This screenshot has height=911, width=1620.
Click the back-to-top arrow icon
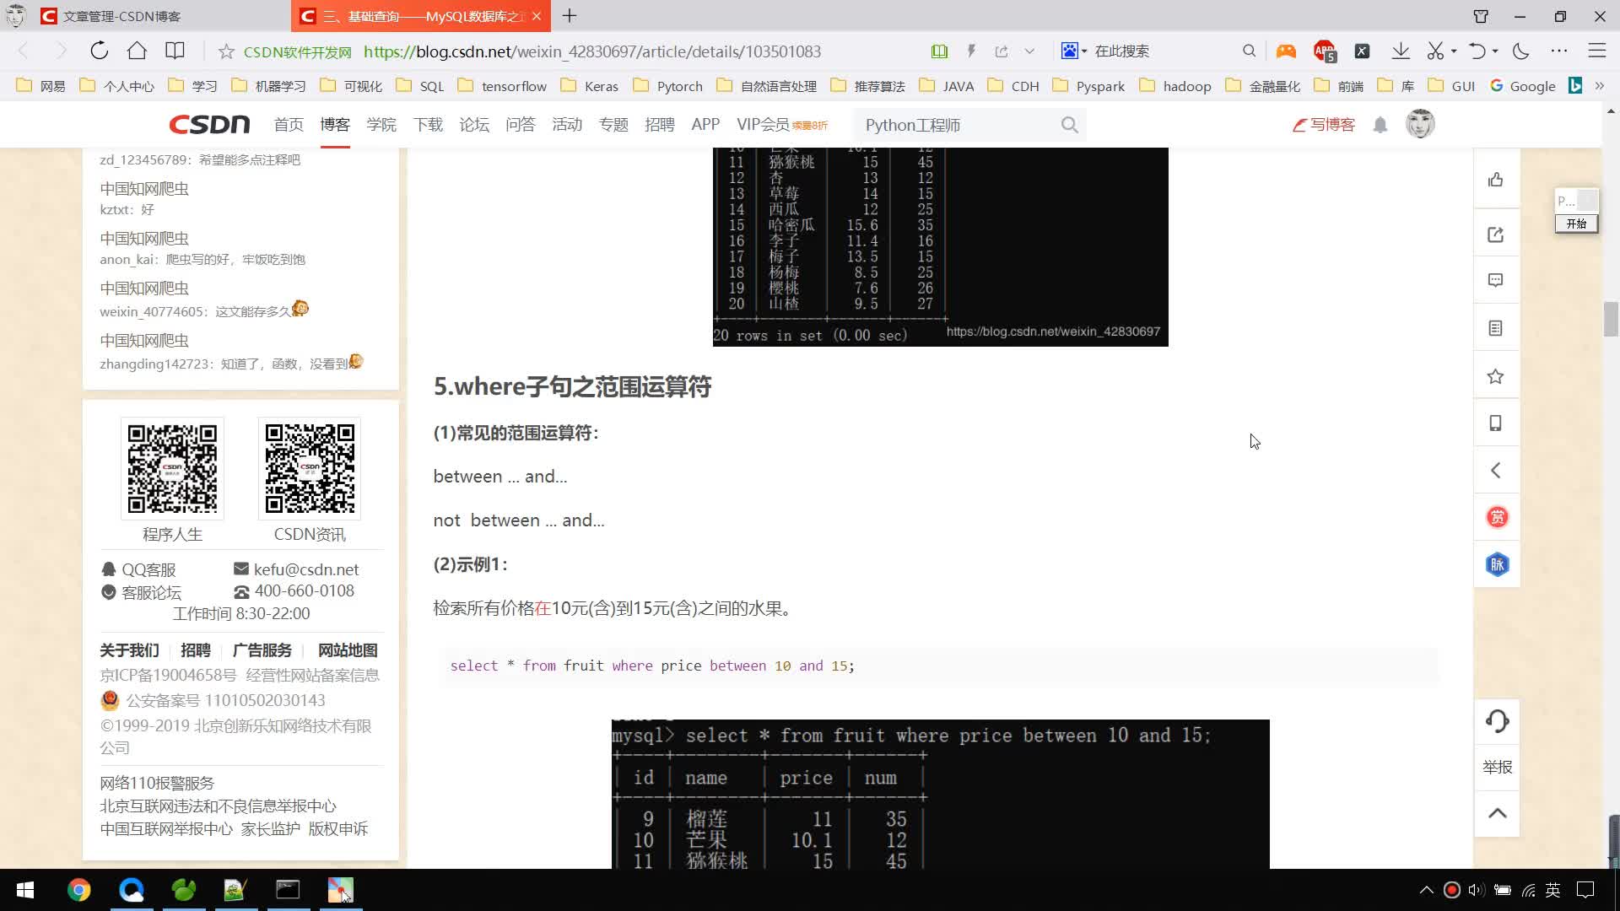click(1497, 813)
